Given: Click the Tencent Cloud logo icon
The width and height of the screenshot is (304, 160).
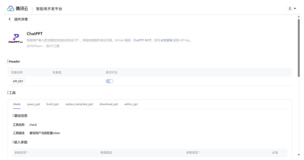Looking at the screenshot, I should click(10, 9).
